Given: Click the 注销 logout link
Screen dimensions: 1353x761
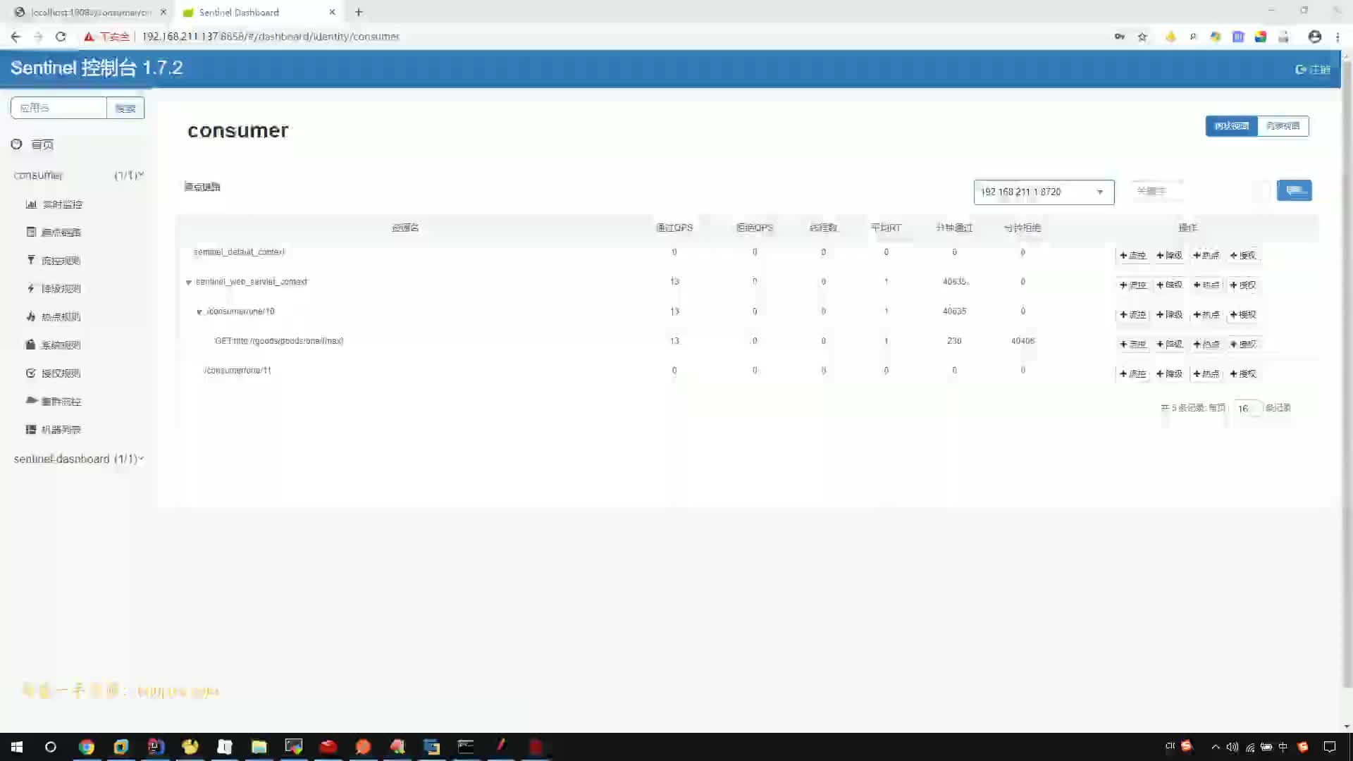Looking at the screenshot, I should click(x=1312, y=69).
